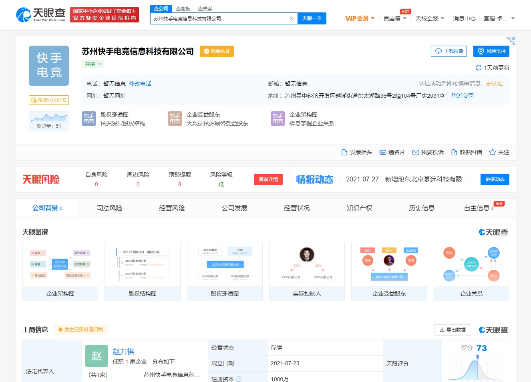Switch to 查老板 search tab
This screenshot has width=531, height=382.
pos(183,8)
